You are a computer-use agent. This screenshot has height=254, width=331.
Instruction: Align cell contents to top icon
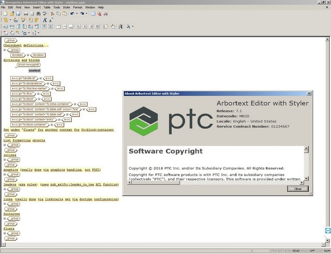[x=59, y=26]
